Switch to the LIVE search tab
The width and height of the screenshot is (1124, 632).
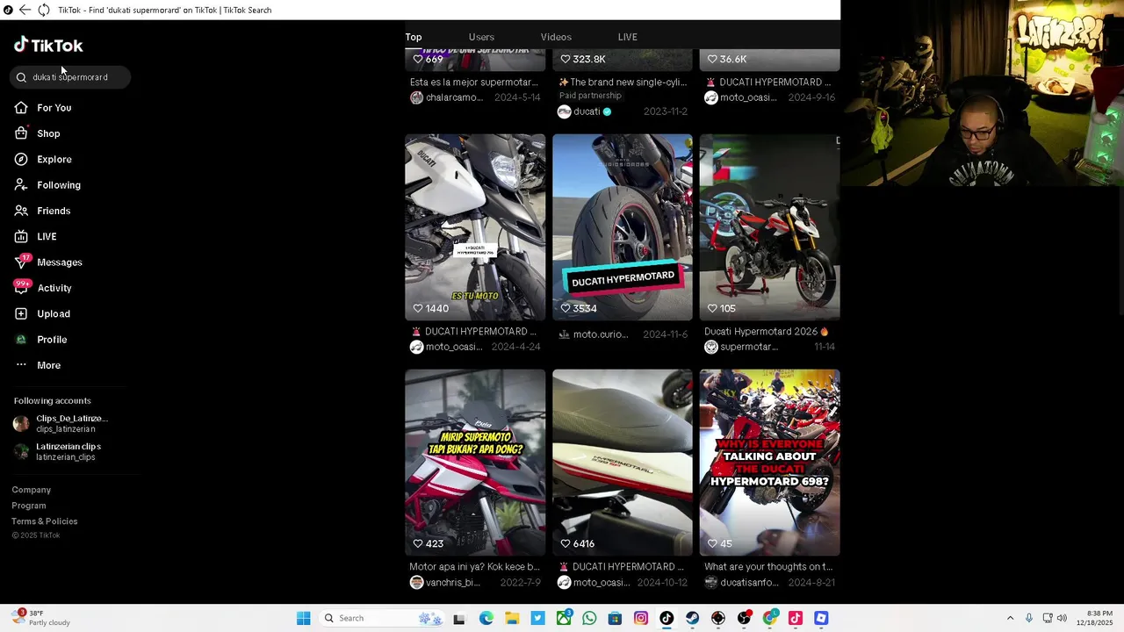[627, 37]
